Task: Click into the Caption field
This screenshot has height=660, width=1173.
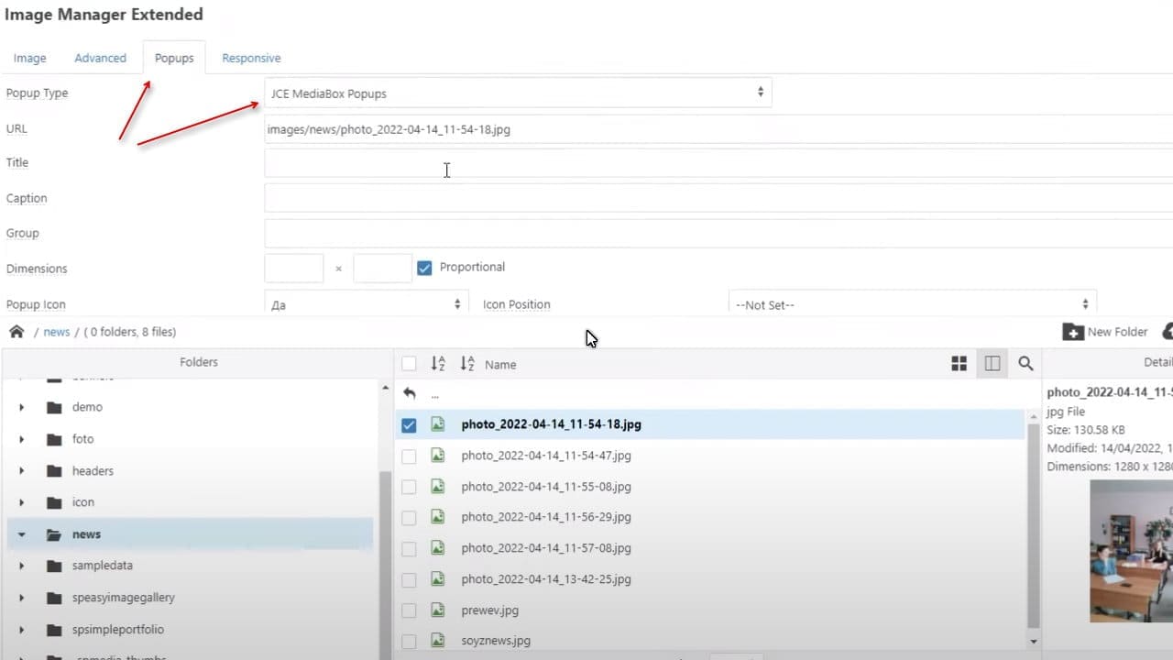Action: [x=718, y=198]
